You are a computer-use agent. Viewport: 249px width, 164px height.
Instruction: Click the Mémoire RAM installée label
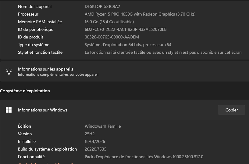40,22
